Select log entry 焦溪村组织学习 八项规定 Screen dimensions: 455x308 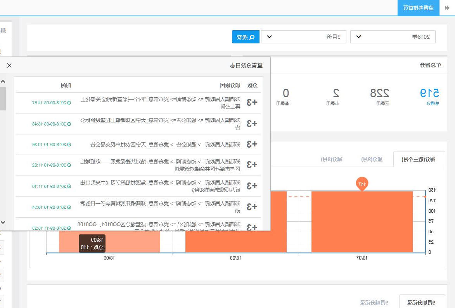point(138,186)
